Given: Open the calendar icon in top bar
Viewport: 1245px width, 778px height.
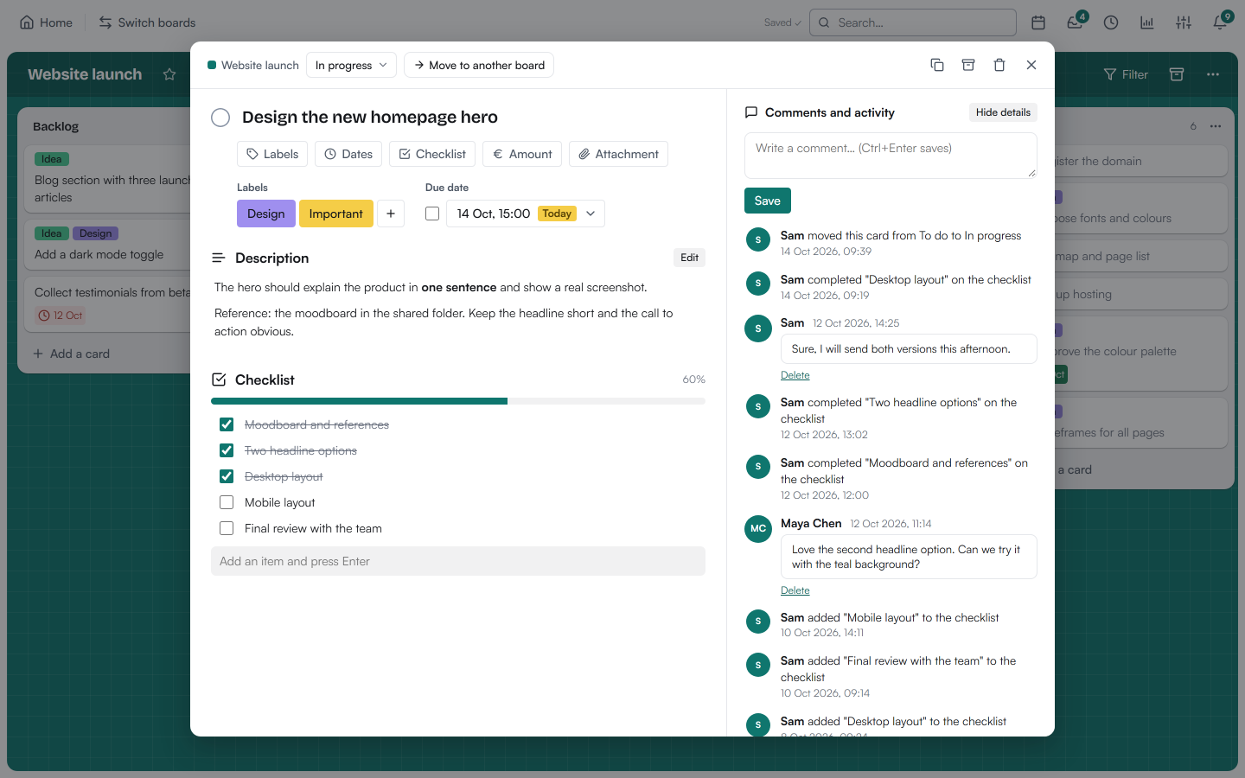Looking at the screenshot, I should point(1038,22).
